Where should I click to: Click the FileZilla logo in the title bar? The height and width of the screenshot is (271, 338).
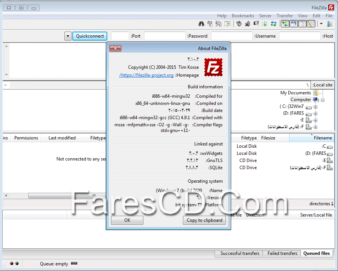point(331,8)
